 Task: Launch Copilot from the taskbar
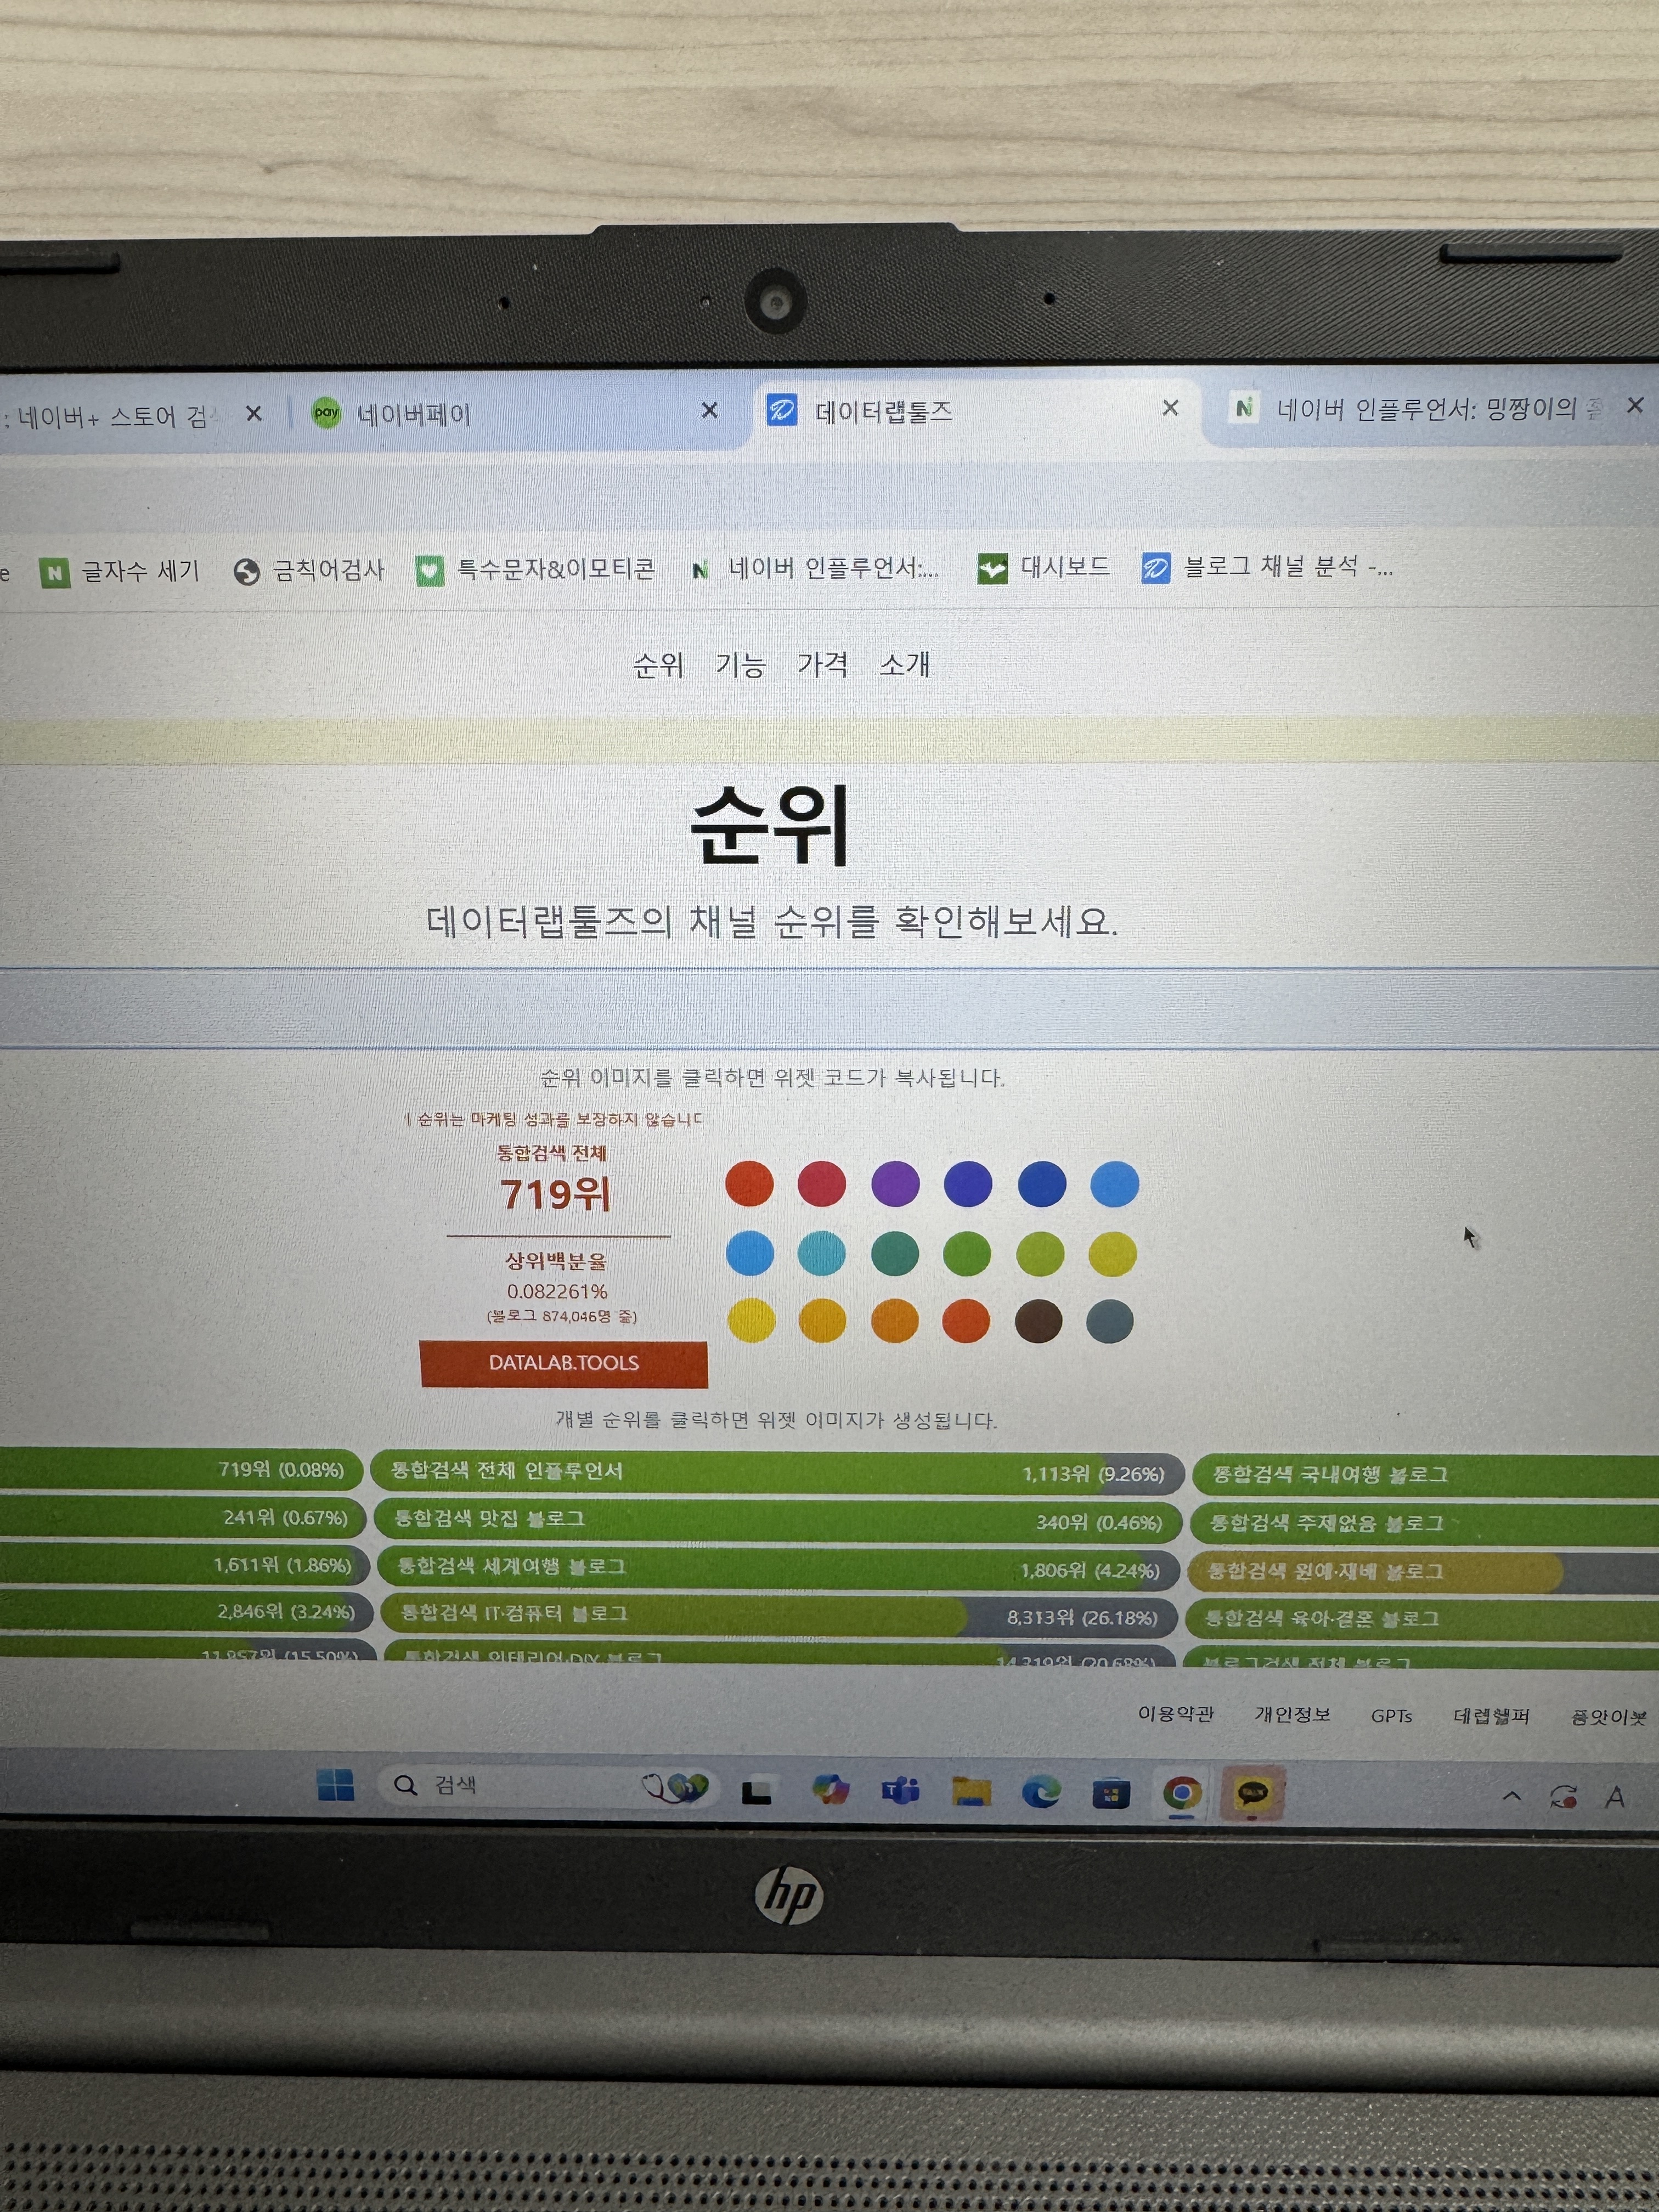tap(830, 1790)
